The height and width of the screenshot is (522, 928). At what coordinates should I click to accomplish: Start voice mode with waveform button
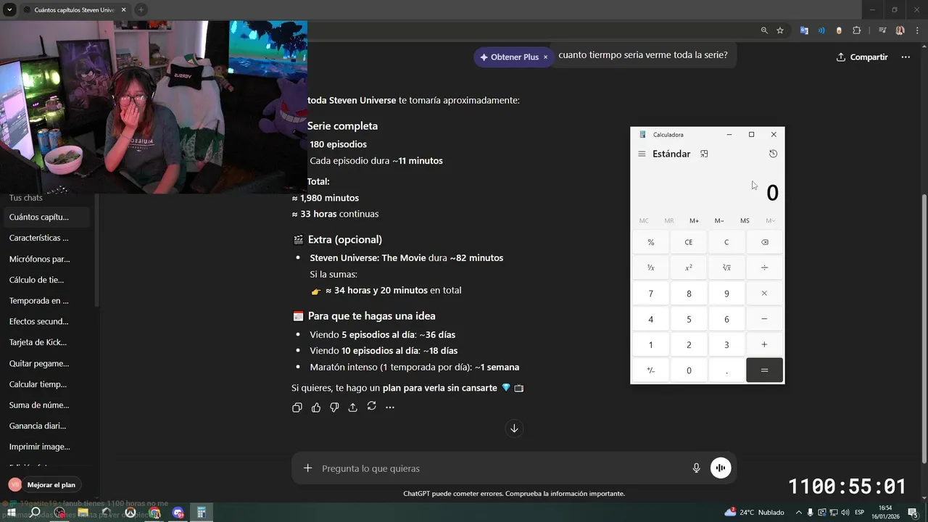[x=721, y=468]
